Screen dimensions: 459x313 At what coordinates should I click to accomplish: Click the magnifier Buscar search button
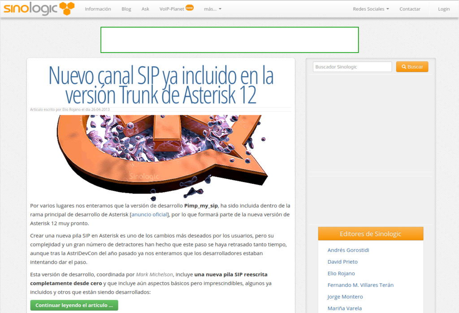tap(412, 67)
